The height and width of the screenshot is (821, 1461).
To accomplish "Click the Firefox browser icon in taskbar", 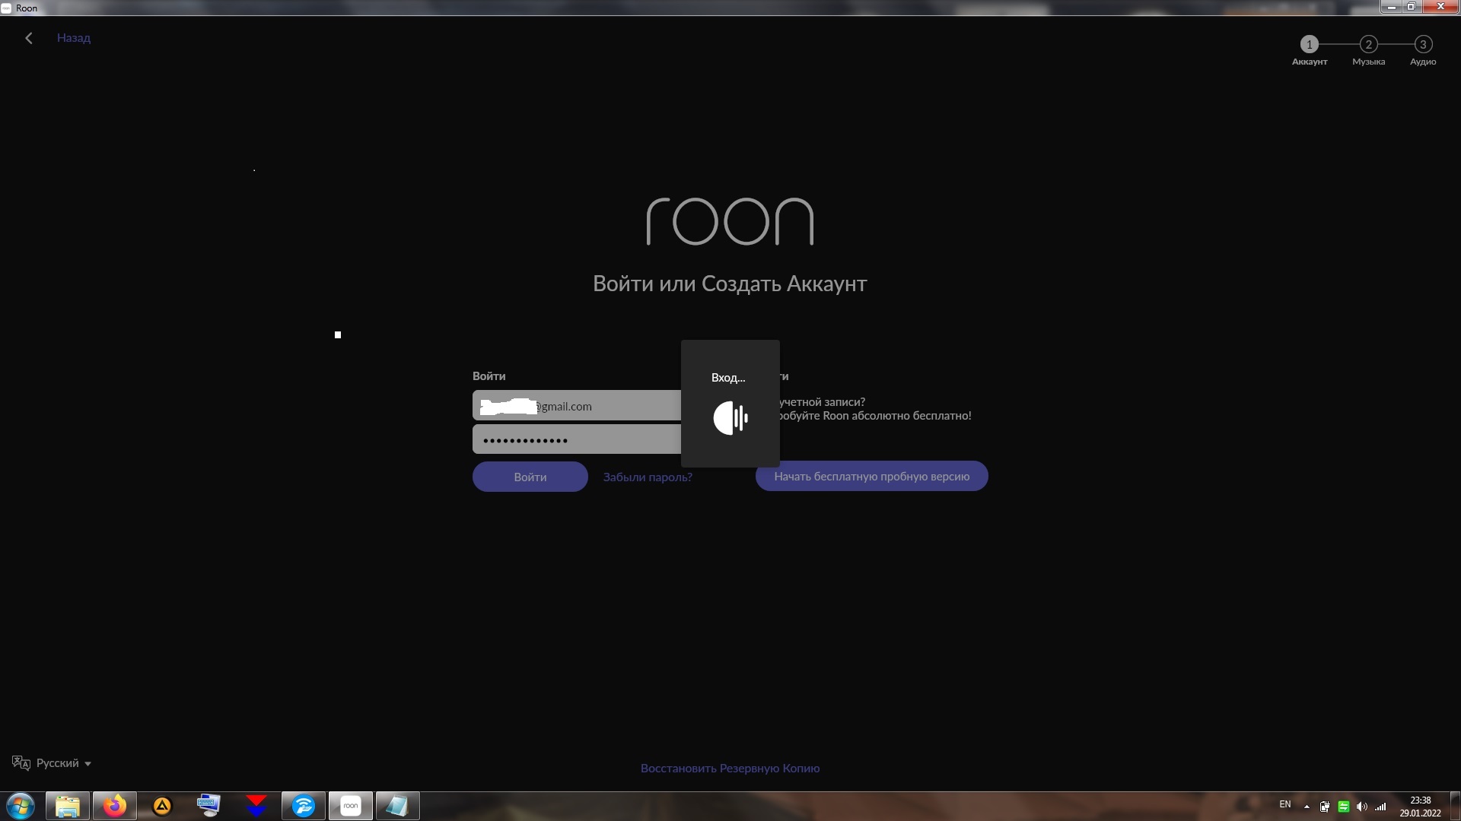I will [113, 805].
